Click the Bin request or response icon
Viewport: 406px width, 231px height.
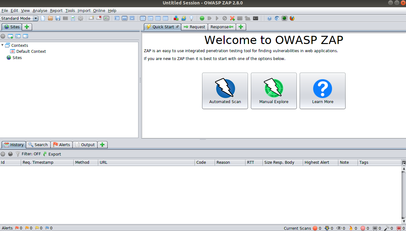[x=225, y=18]
